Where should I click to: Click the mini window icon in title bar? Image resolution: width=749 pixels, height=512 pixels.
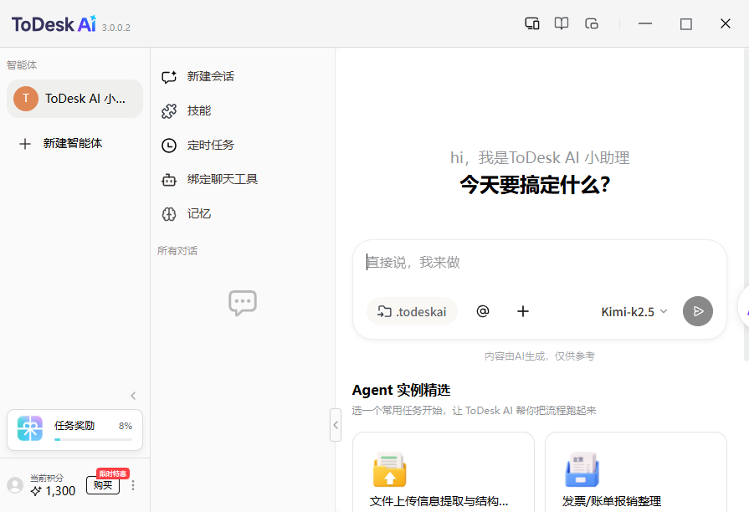click(x=592, y=23)
